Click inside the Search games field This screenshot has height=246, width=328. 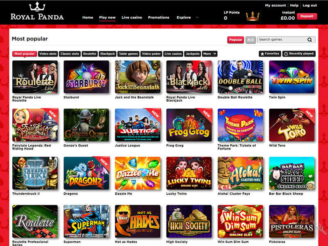coord(282,40)
